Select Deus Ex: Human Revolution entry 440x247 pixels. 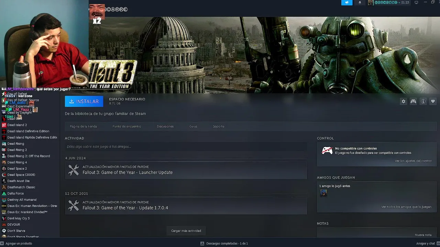pos(30,206)
